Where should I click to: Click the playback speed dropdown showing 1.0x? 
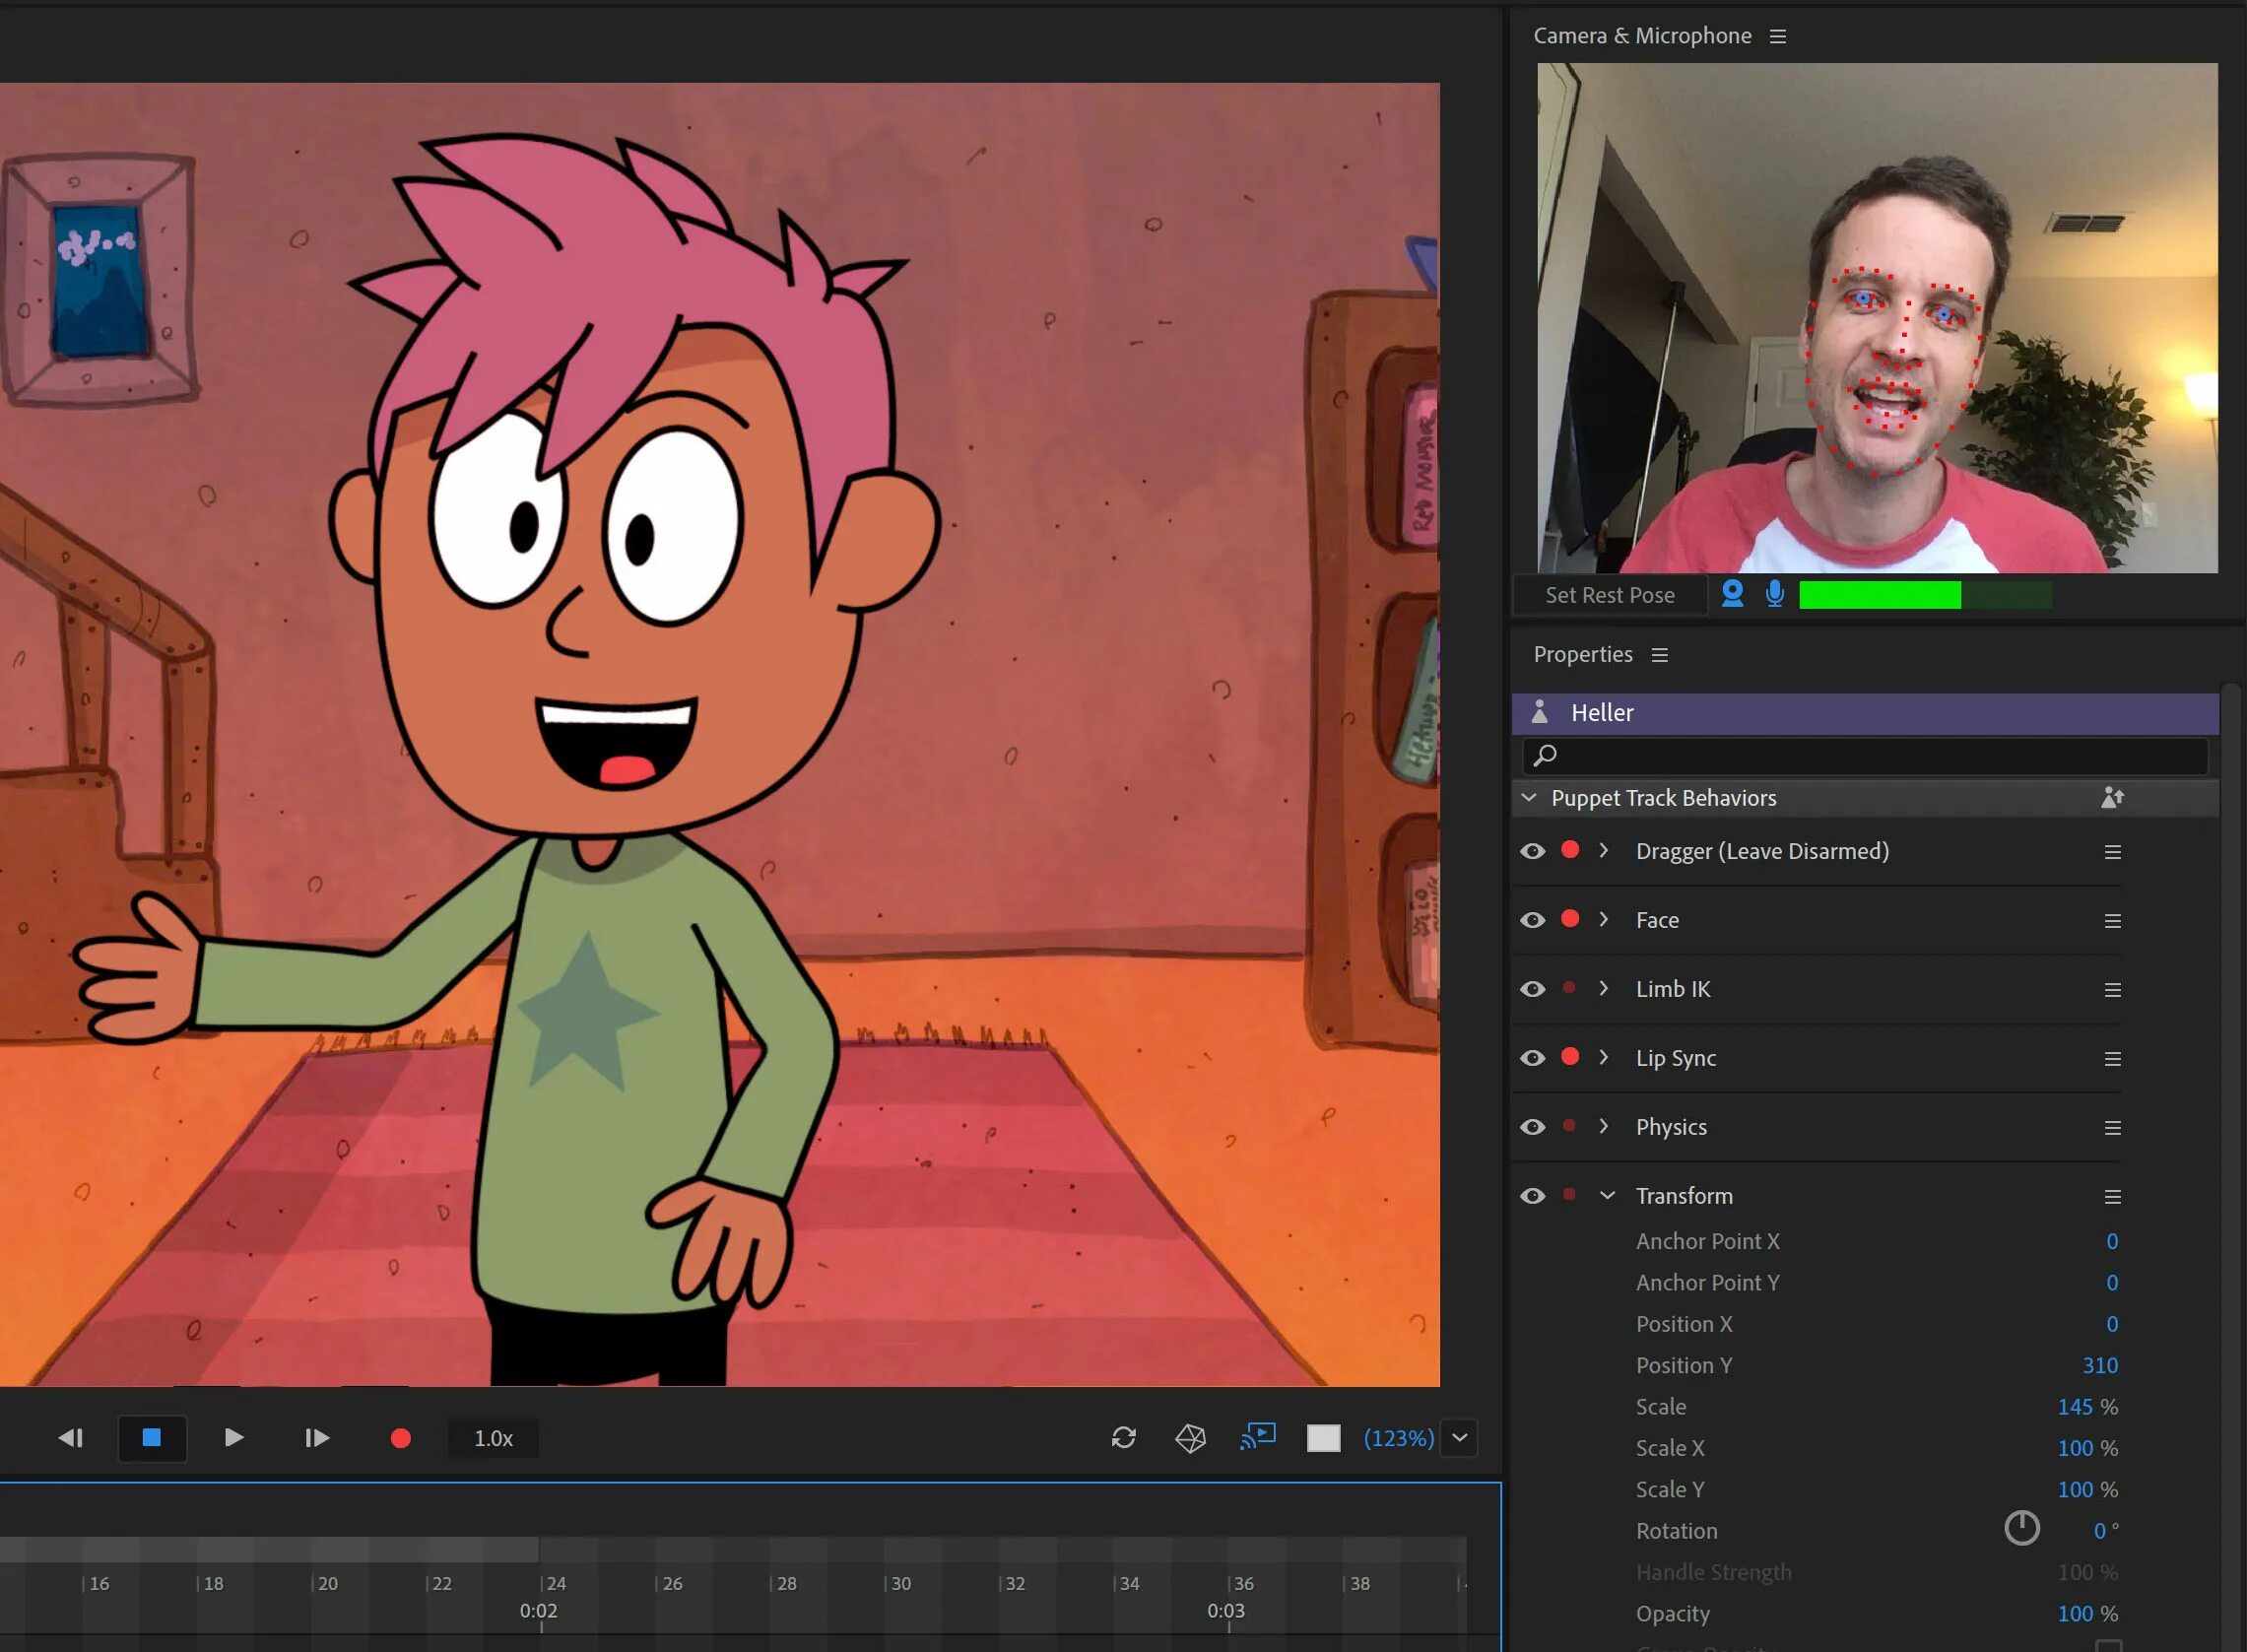point(494,1435)
